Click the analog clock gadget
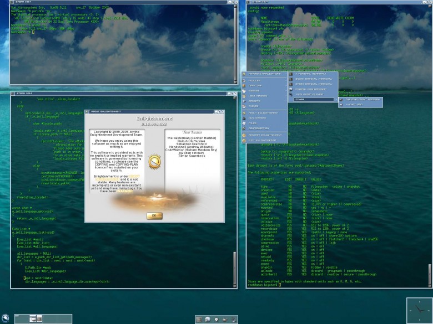 click(x=419, y=310)
